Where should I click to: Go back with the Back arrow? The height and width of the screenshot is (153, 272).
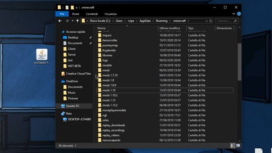(60, 21)
